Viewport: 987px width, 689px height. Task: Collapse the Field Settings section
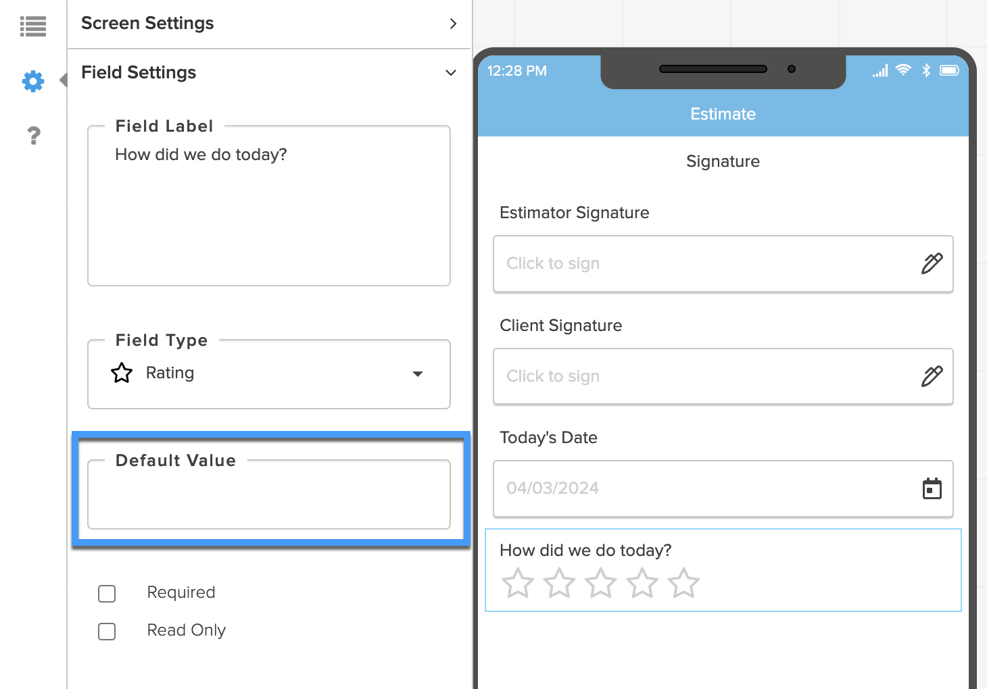(x=269, y=72)
